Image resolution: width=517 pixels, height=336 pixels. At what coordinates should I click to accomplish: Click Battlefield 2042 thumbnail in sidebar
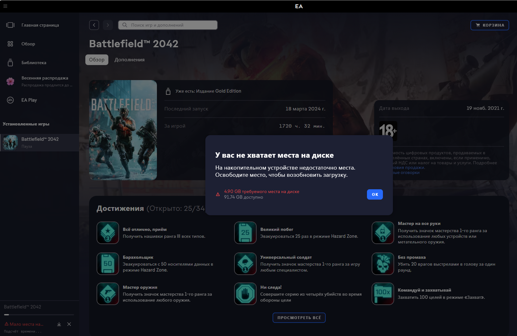pyautogui.click(x=10, y=143)
